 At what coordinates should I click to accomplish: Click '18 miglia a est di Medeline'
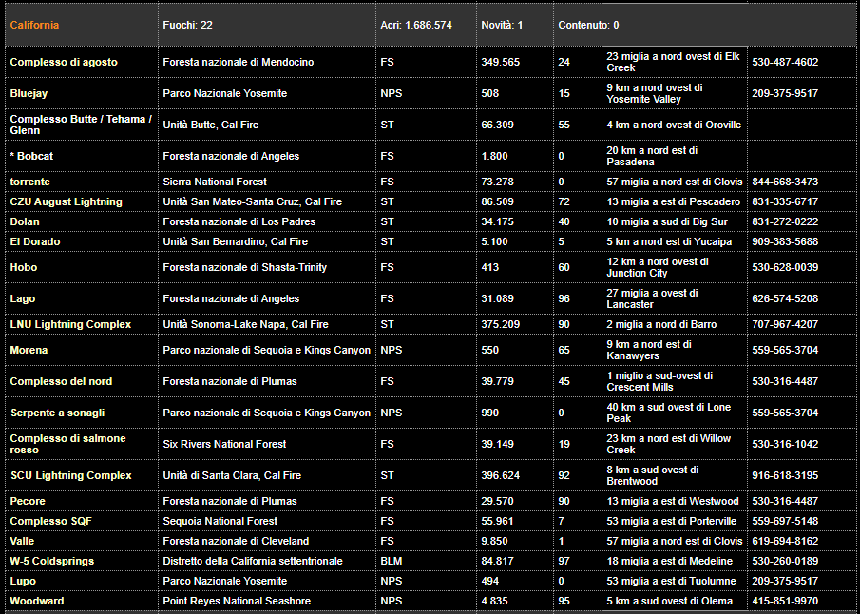(669, 561)
